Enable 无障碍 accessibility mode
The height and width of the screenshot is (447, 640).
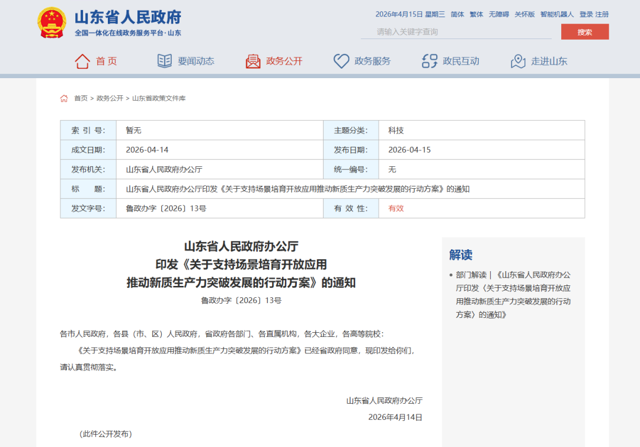[498, 14]
